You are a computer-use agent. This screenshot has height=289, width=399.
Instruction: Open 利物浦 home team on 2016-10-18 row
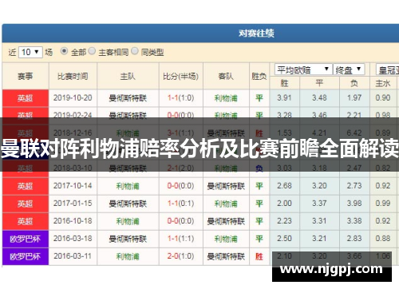(128, 221)
